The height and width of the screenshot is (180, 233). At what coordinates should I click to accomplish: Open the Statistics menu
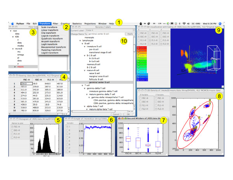pyautogui.click(x=77, y=24)
